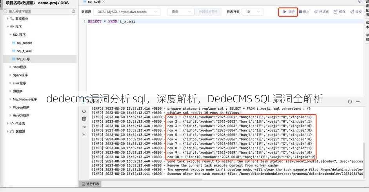369x192 pixels.
Task: Download log with download icon
Action: (x=84, y=134)
